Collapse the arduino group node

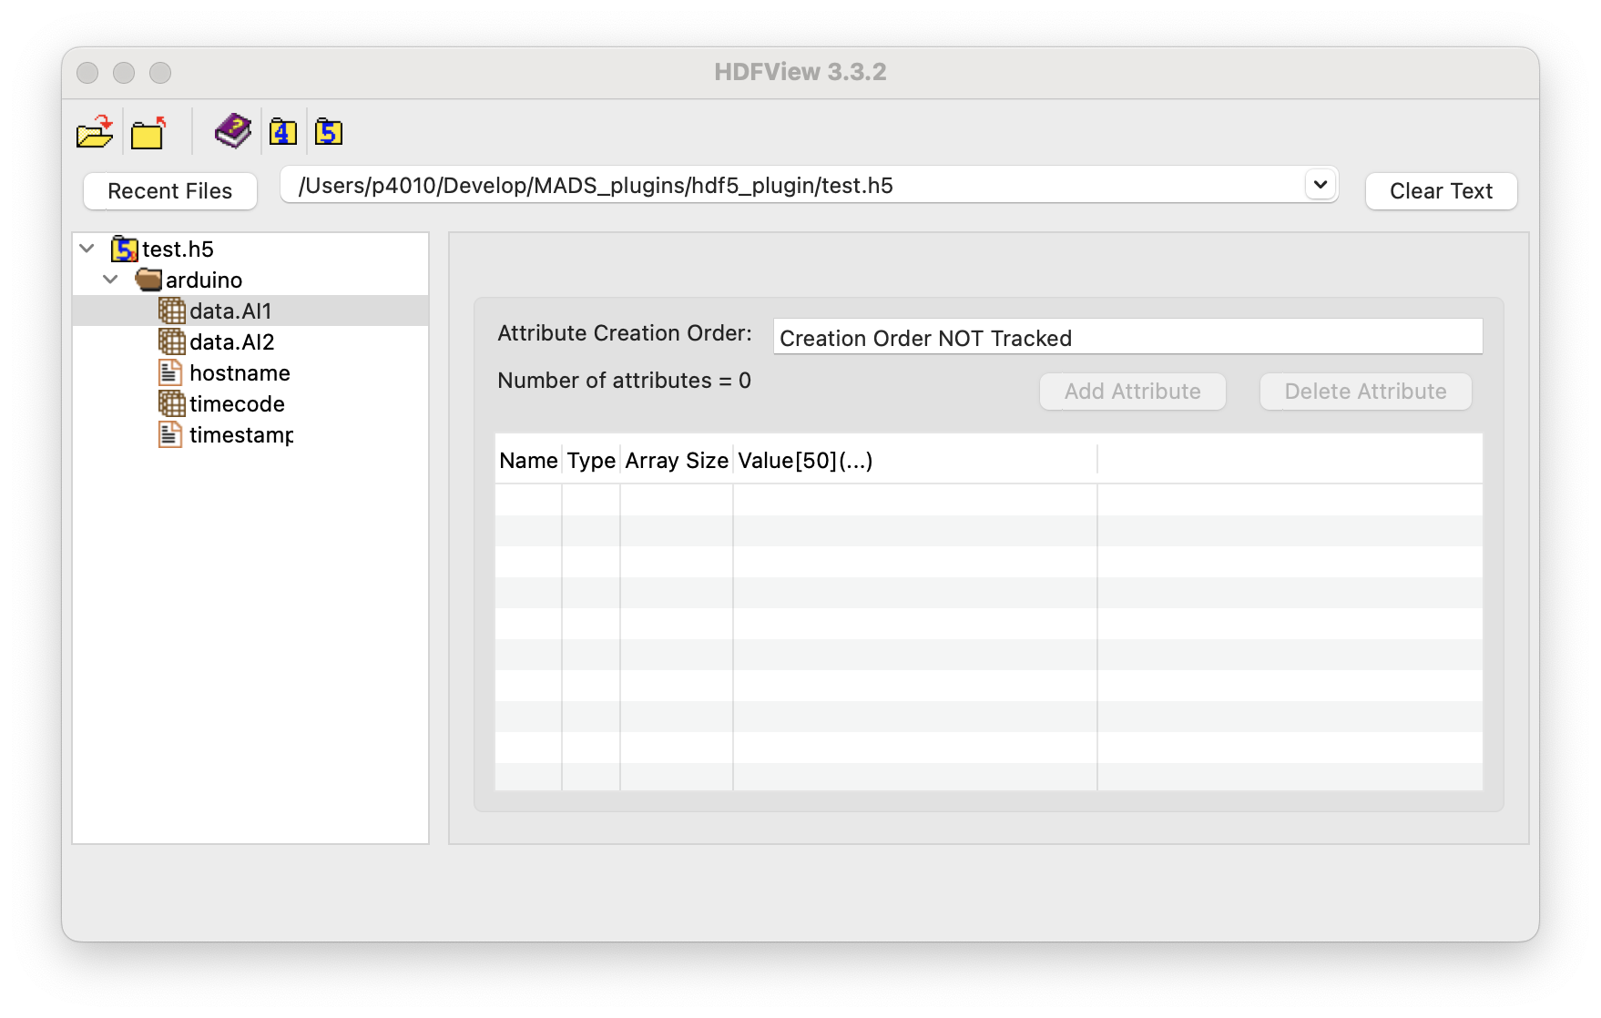111,280
